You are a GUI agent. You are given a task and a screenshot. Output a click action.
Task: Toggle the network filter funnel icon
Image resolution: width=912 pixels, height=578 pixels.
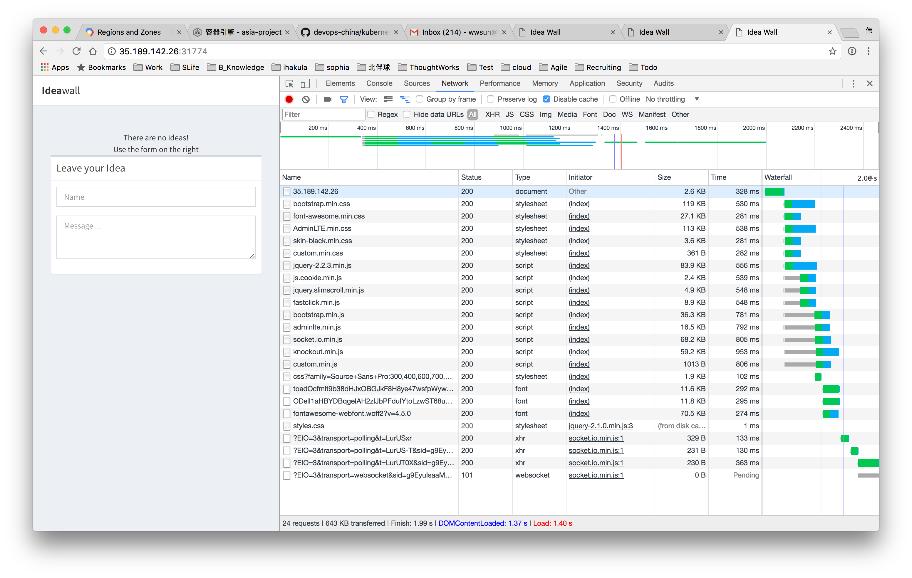(343, 100)
